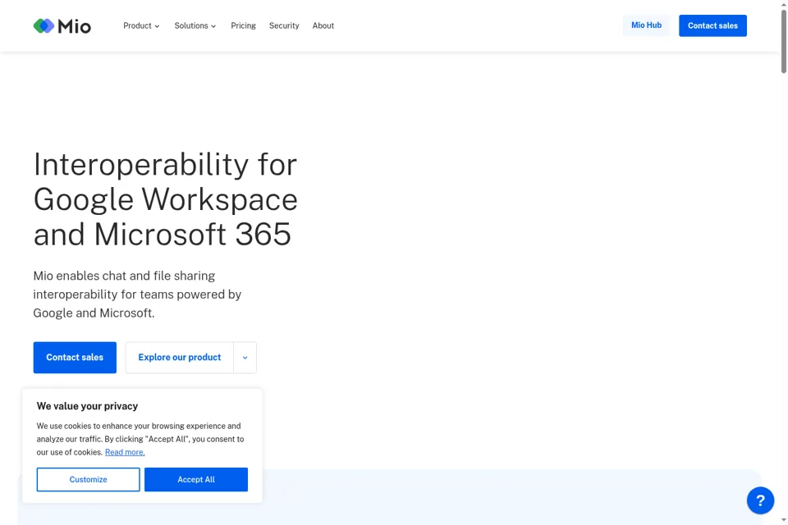This screenshot has height=525, width=788.
Task: Click the Explore our product button
Action: (180, 358)
